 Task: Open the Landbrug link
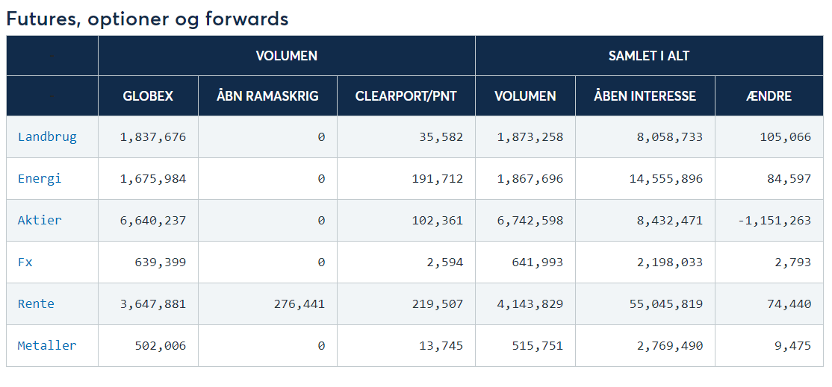pos(47,137)
